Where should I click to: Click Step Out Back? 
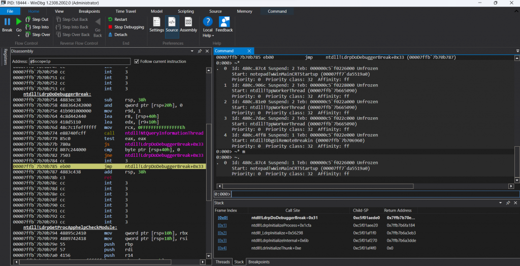[72, 20]
